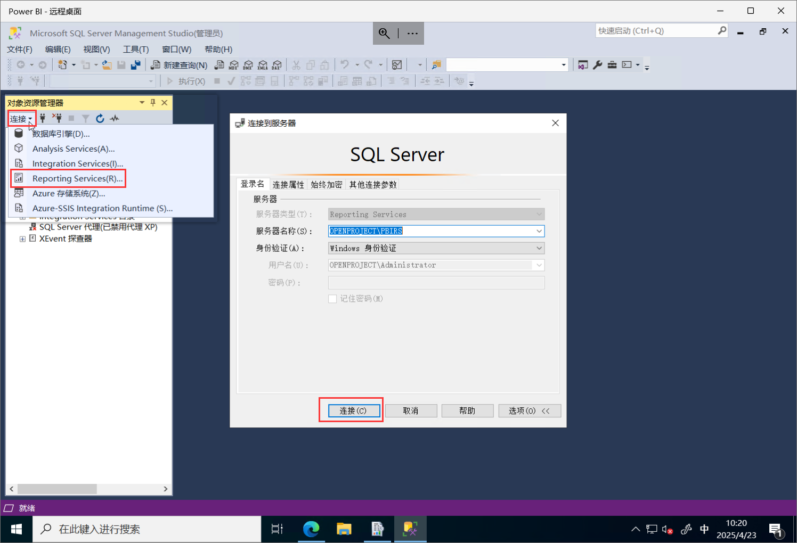Click the Microsoft Edge taskbar icon
The width and height of the screenshot is (797, 543).
pos(311,529)
